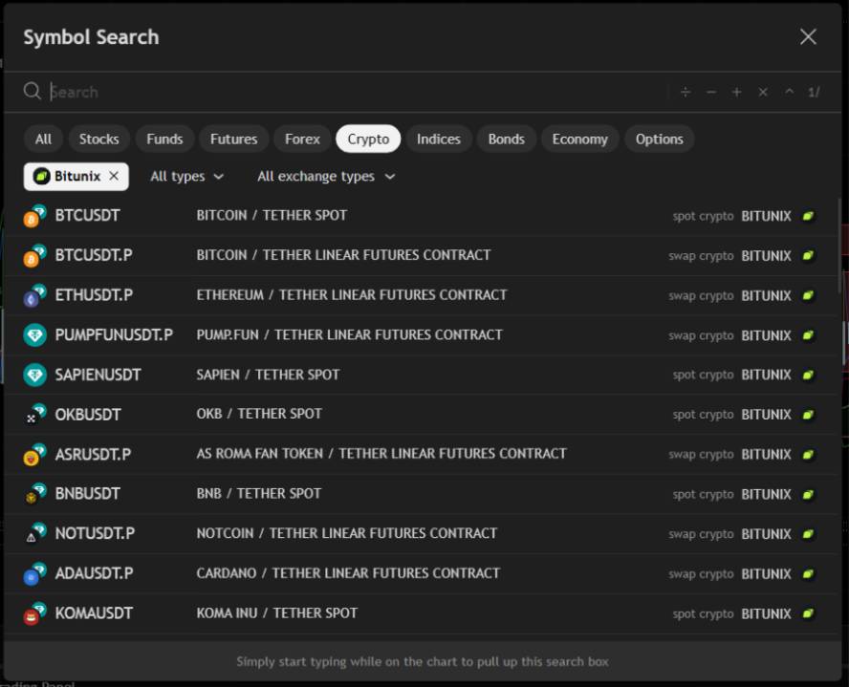Insert the multiplication operator in search bar
Image resolution: width=849 pixels, height=687 pixels.
763,93
